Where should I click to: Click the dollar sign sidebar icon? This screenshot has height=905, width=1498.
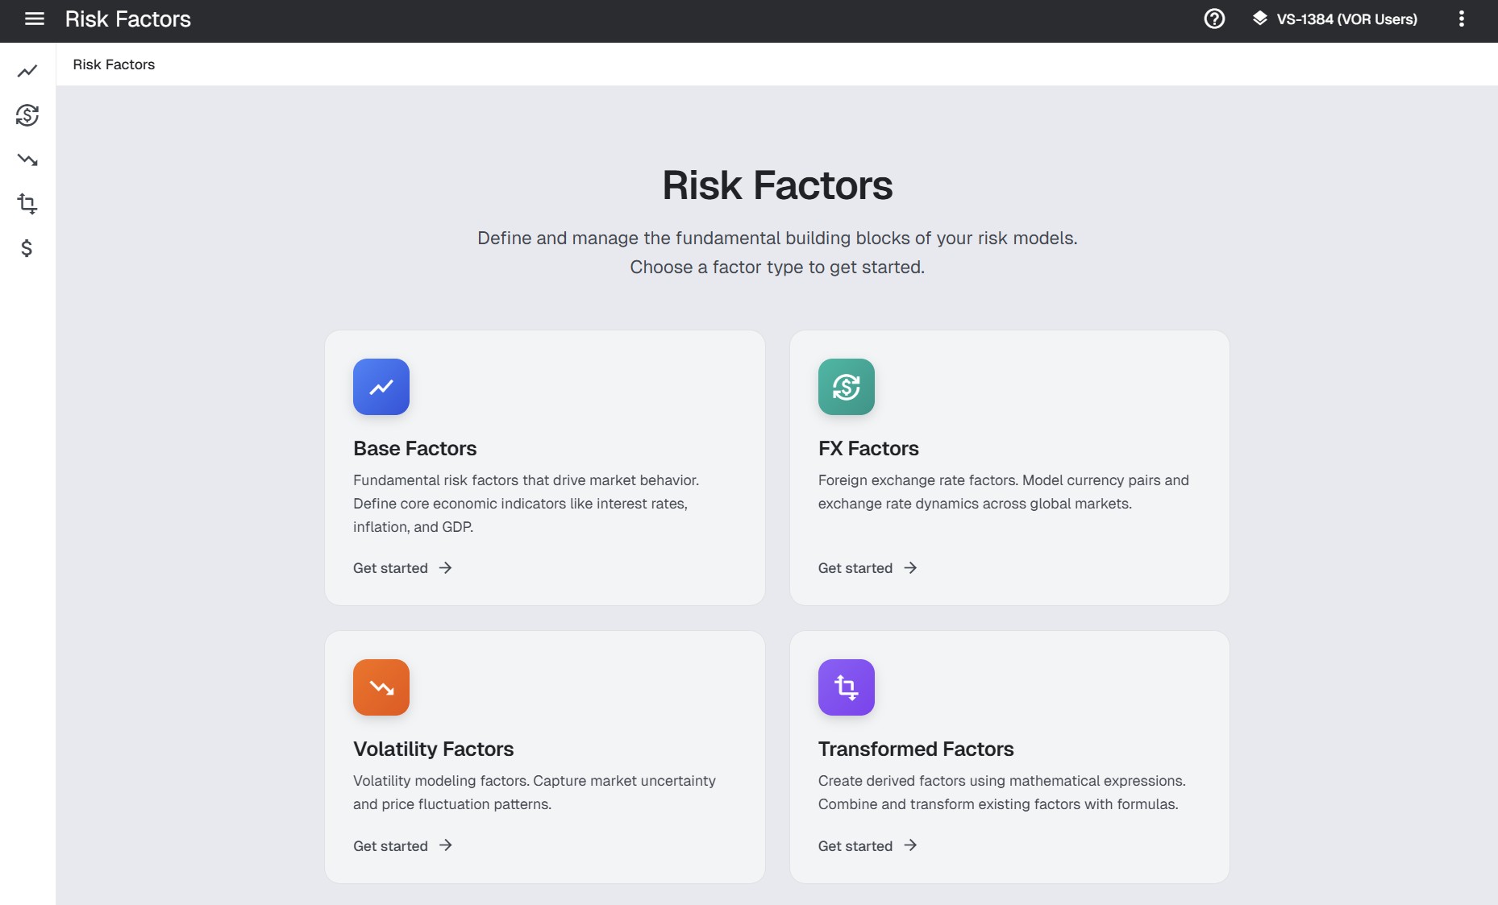tap(27, 248)
